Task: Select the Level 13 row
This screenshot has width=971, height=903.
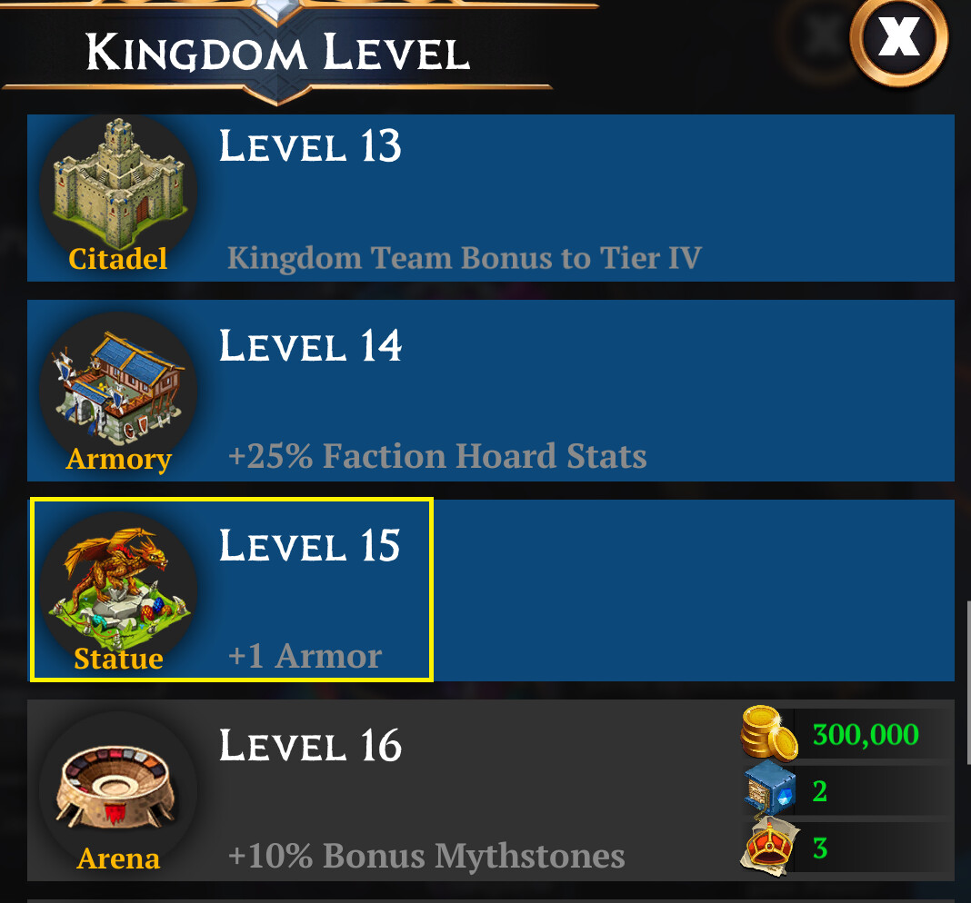Action: [490, 198]
